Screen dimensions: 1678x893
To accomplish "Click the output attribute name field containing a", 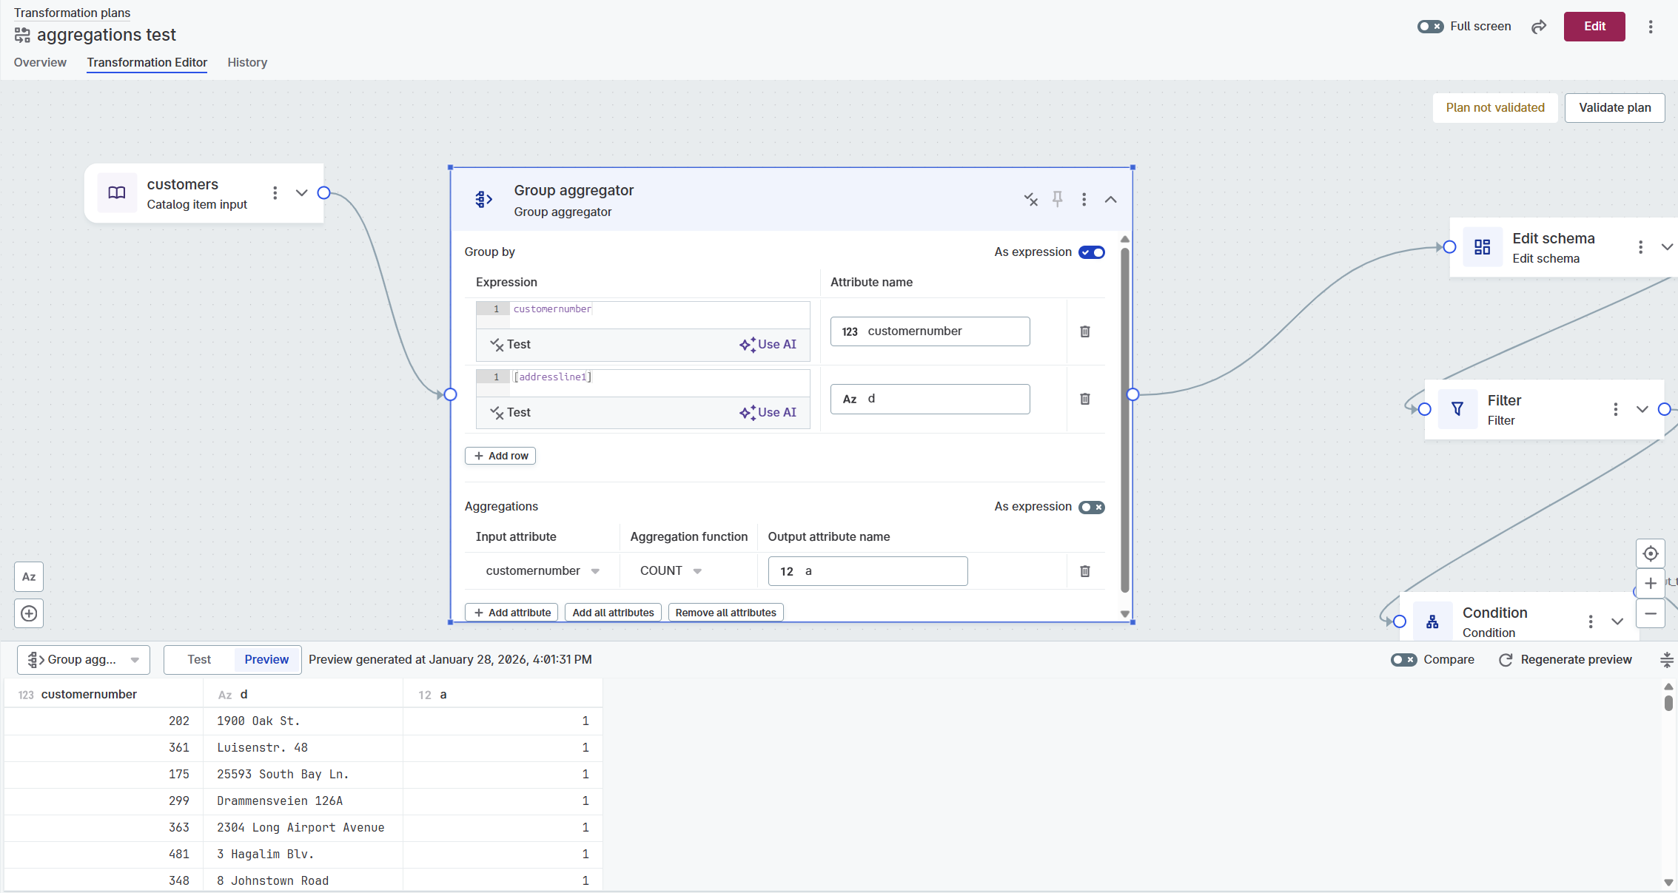I will (867, 570).
